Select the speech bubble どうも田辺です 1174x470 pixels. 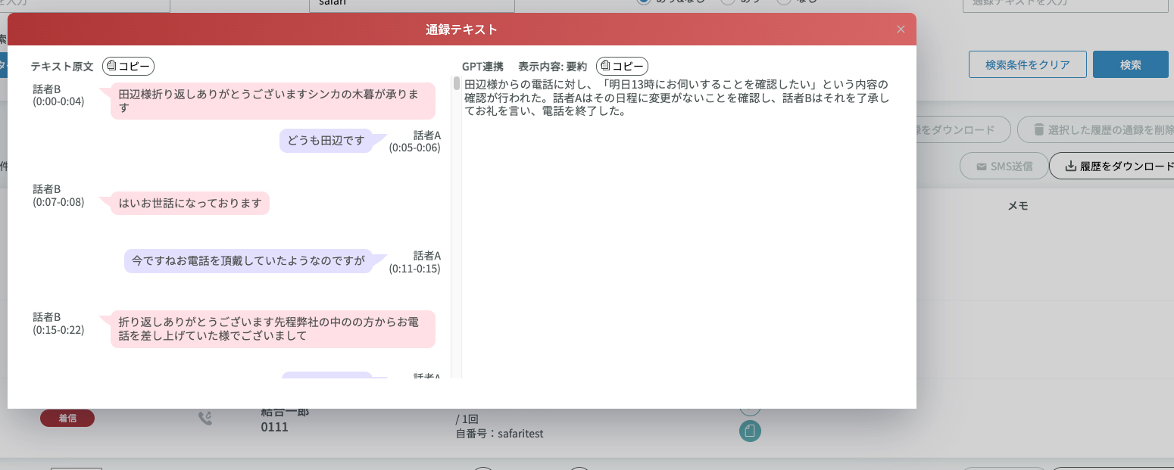pos(326,141)
